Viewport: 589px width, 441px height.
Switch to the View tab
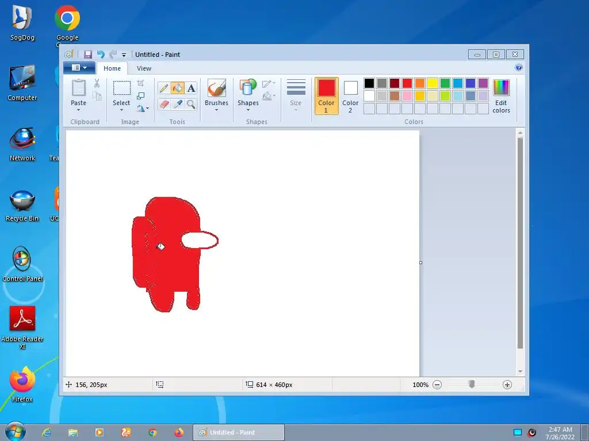coord(144,68)
